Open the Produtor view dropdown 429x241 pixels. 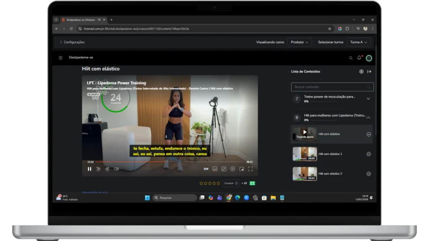pyautogui.click(x=300, y=42)
